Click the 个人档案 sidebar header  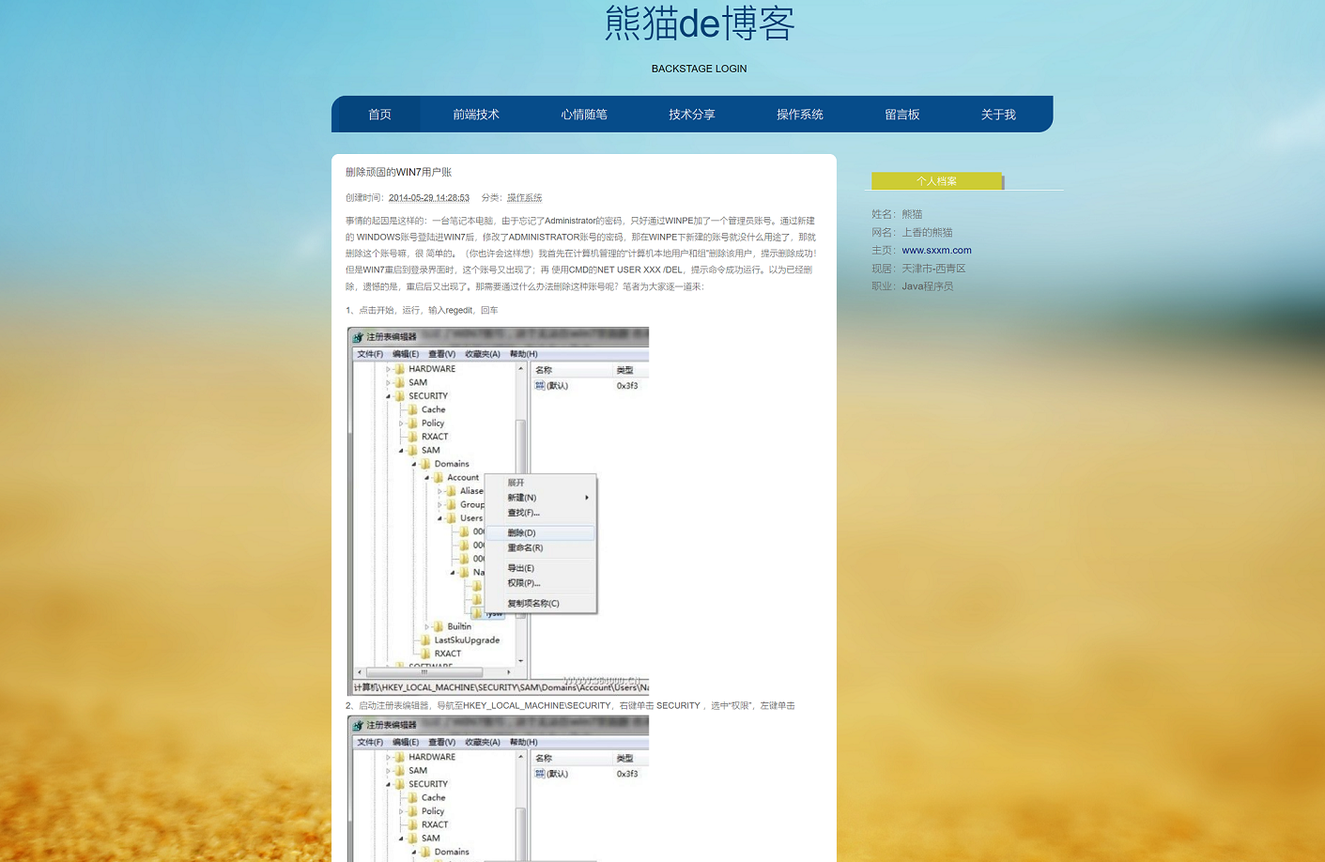(x=936, y=180)
